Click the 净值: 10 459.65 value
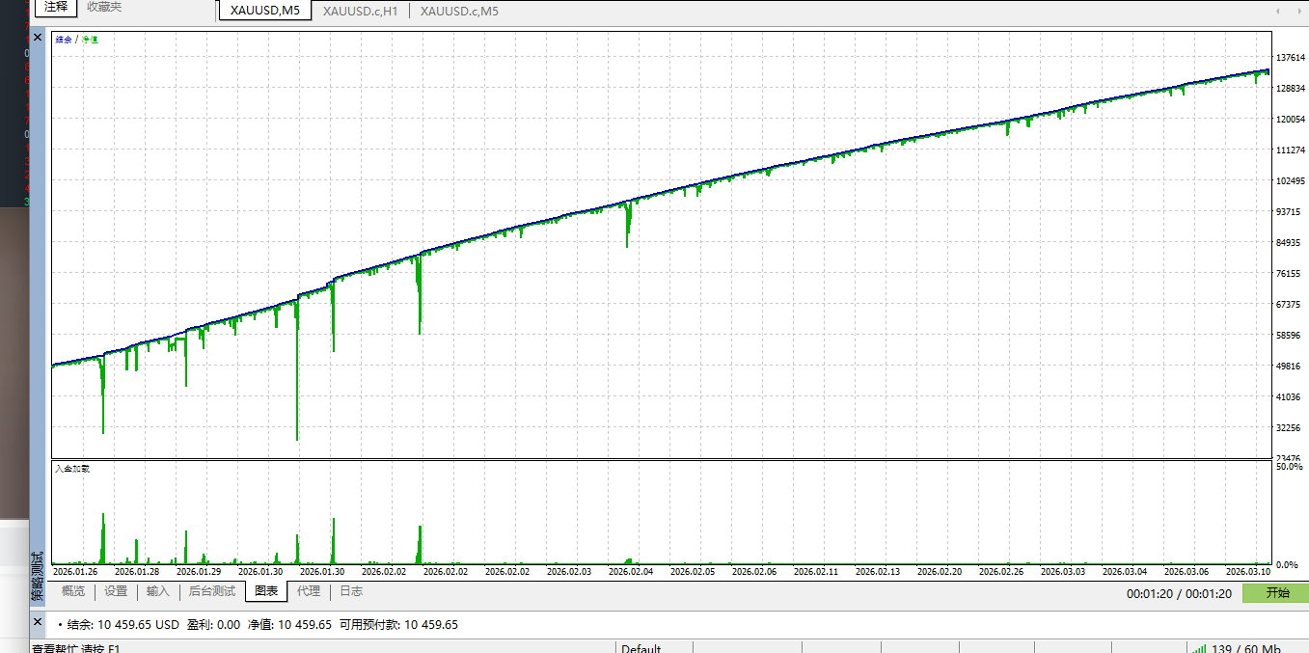 coord(289,624)
